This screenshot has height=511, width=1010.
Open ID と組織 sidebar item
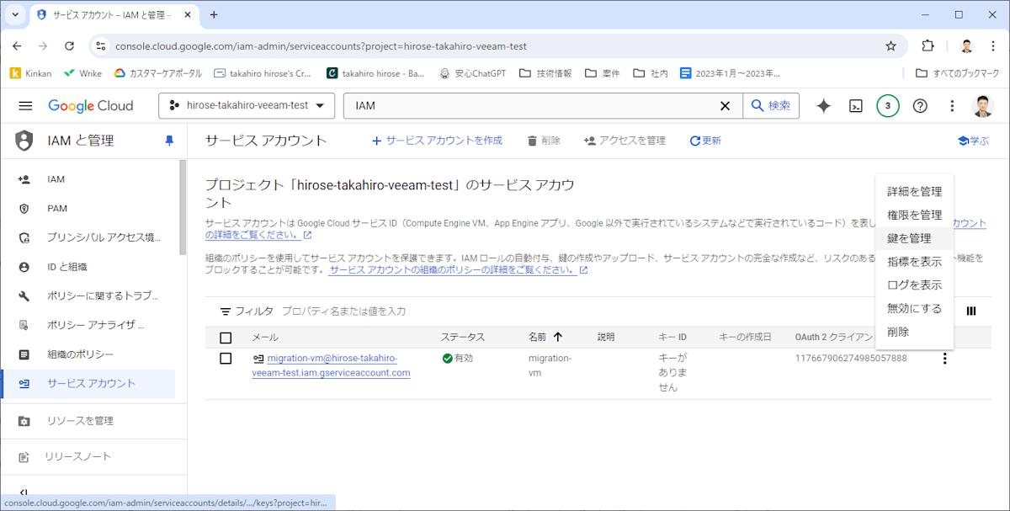88,267
